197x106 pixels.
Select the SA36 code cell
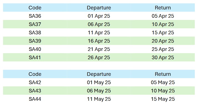[35, 16]
